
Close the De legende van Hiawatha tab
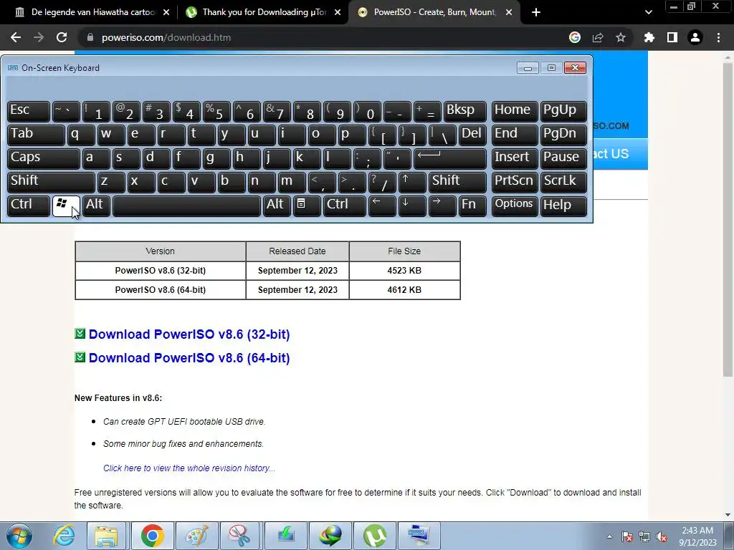pos(166,12)
